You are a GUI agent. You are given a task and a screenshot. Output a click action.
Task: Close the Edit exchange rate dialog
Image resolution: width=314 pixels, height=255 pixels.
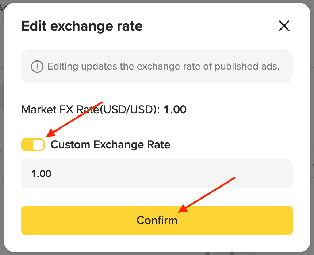click(x=284, y=26)
